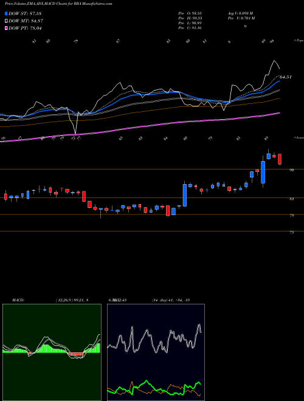
Task: Click the 64.51 value label on the EMA chart
Action: coord(286,77)
